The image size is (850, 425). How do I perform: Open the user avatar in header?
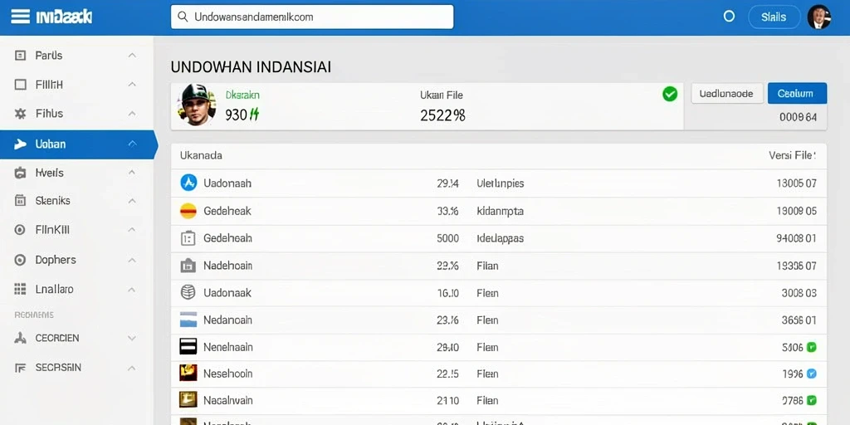click(818, 17)
